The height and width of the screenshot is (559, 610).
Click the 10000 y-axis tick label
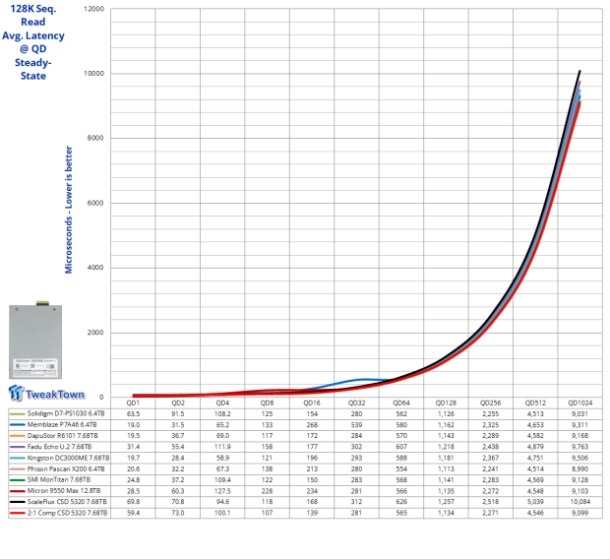click(94, 74)
